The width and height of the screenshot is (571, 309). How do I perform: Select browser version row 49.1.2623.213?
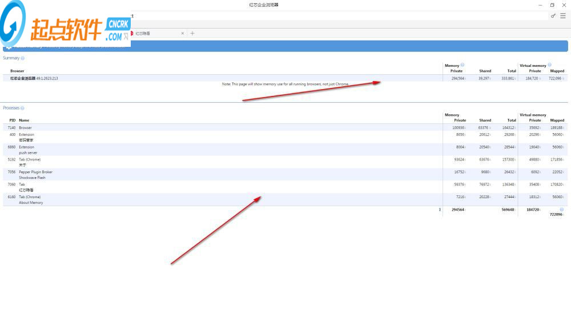coord(285,78)
